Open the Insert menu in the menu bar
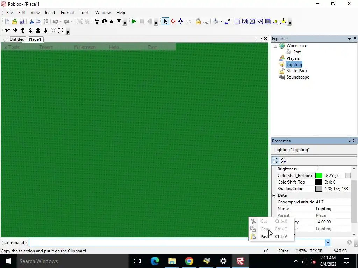 (50, 13)
